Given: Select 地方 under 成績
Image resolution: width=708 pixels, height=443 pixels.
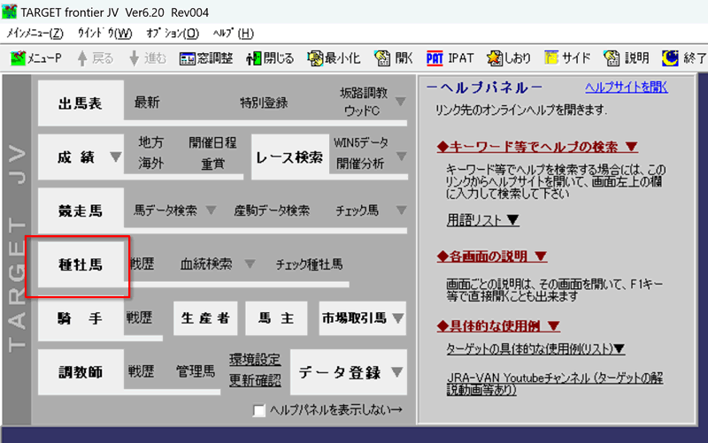Looking at the screenshot, I should pyautogui.click(x=150, y=142).
